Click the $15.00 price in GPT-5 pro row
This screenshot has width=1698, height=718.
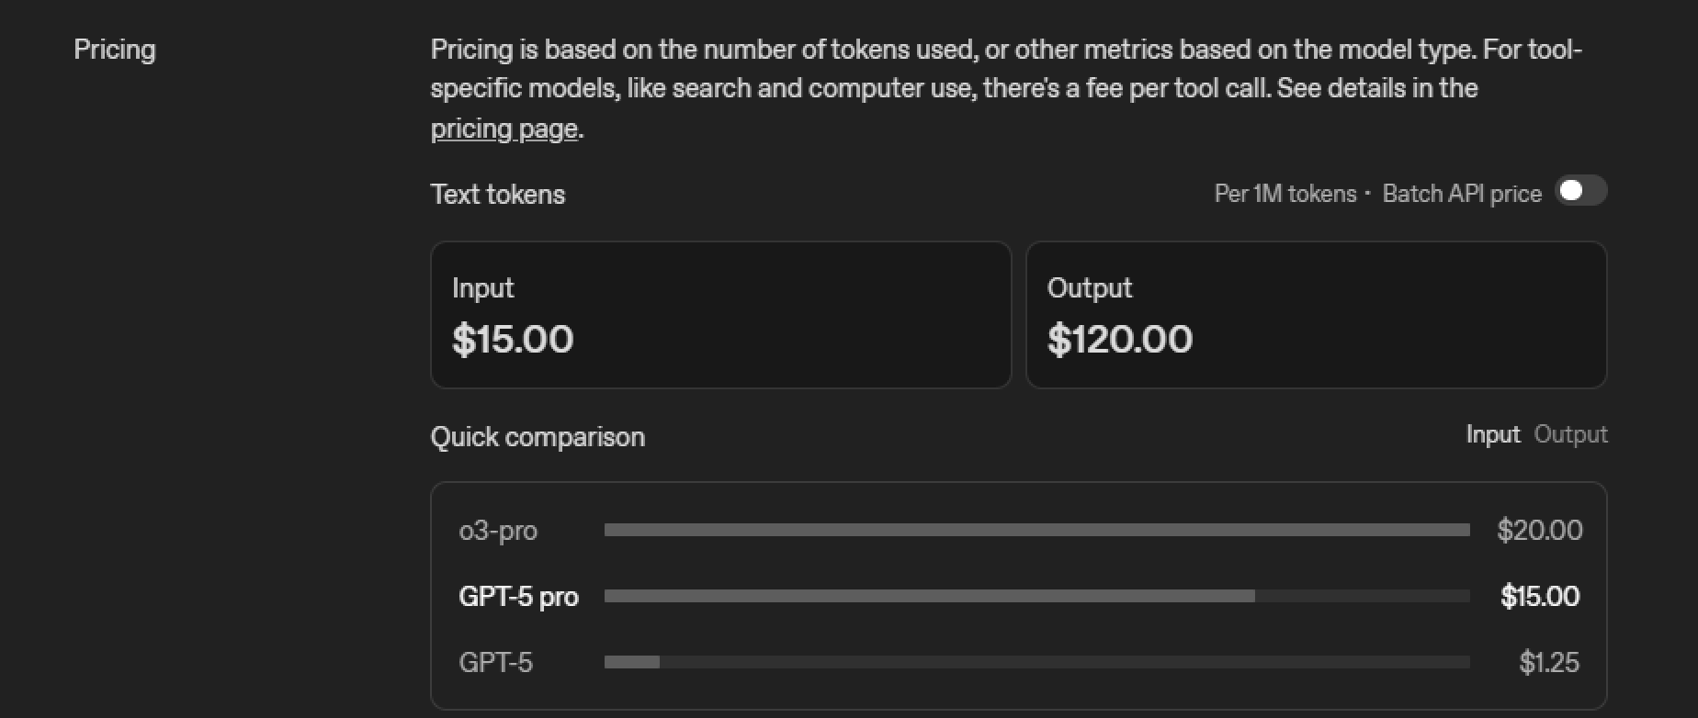[x=1539, y=596]
